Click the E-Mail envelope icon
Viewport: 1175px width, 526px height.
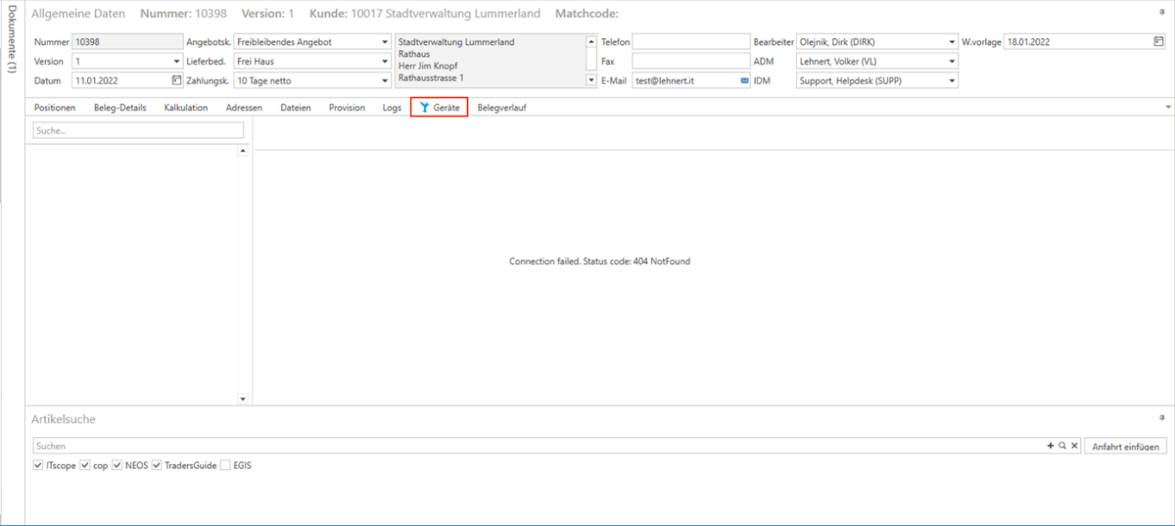click(744, 81)
